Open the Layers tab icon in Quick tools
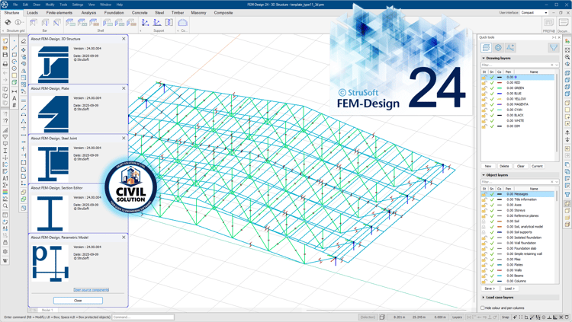Viewport: 572px width, 322px height. pos(486,48)
